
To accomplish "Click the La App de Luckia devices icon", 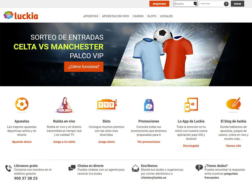I will coord(191,105).
